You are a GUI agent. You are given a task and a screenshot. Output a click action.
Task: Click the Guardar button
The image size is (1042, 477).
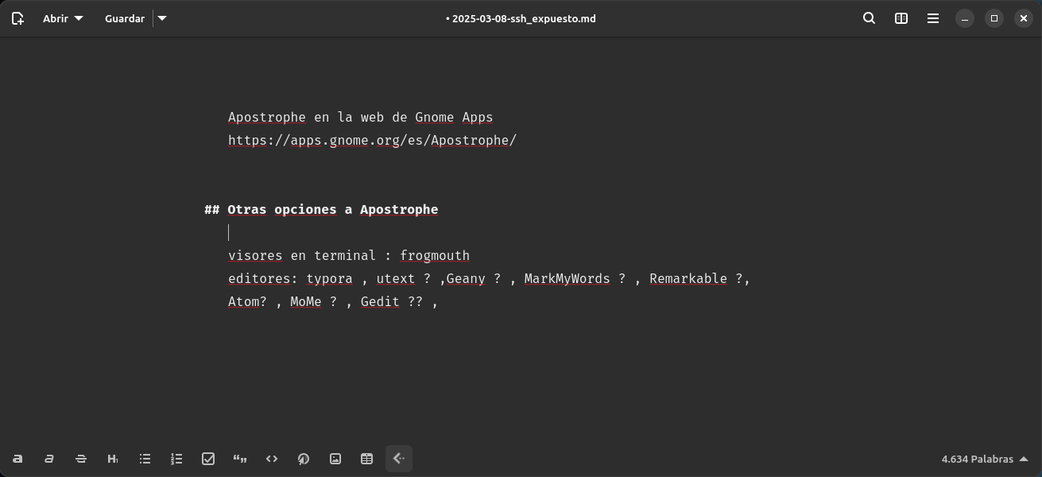pos(125,18)
